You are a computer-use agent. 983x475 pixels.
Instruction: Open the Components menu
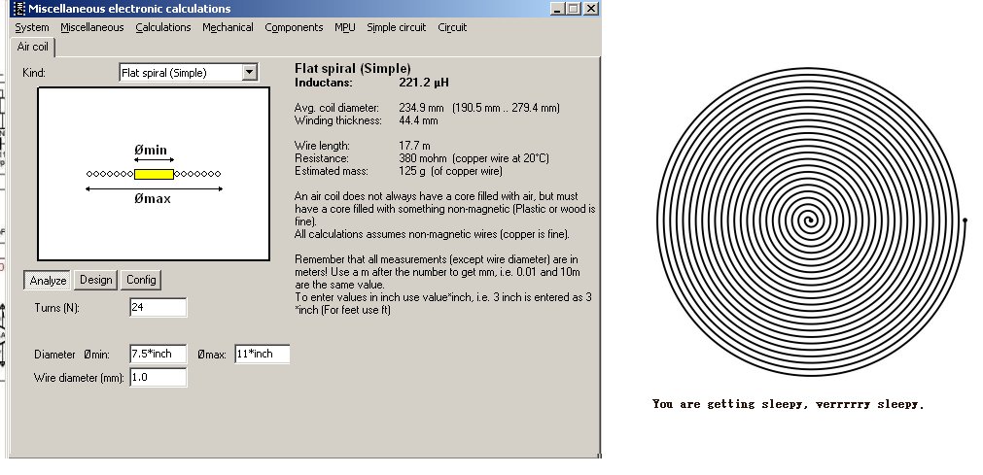[294, 27]
